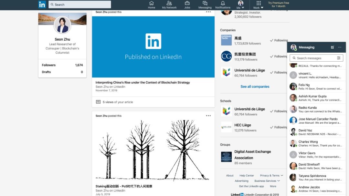Collapse the Messaging panel via its header title
The image size is (349, 196).
click(306, 47)
